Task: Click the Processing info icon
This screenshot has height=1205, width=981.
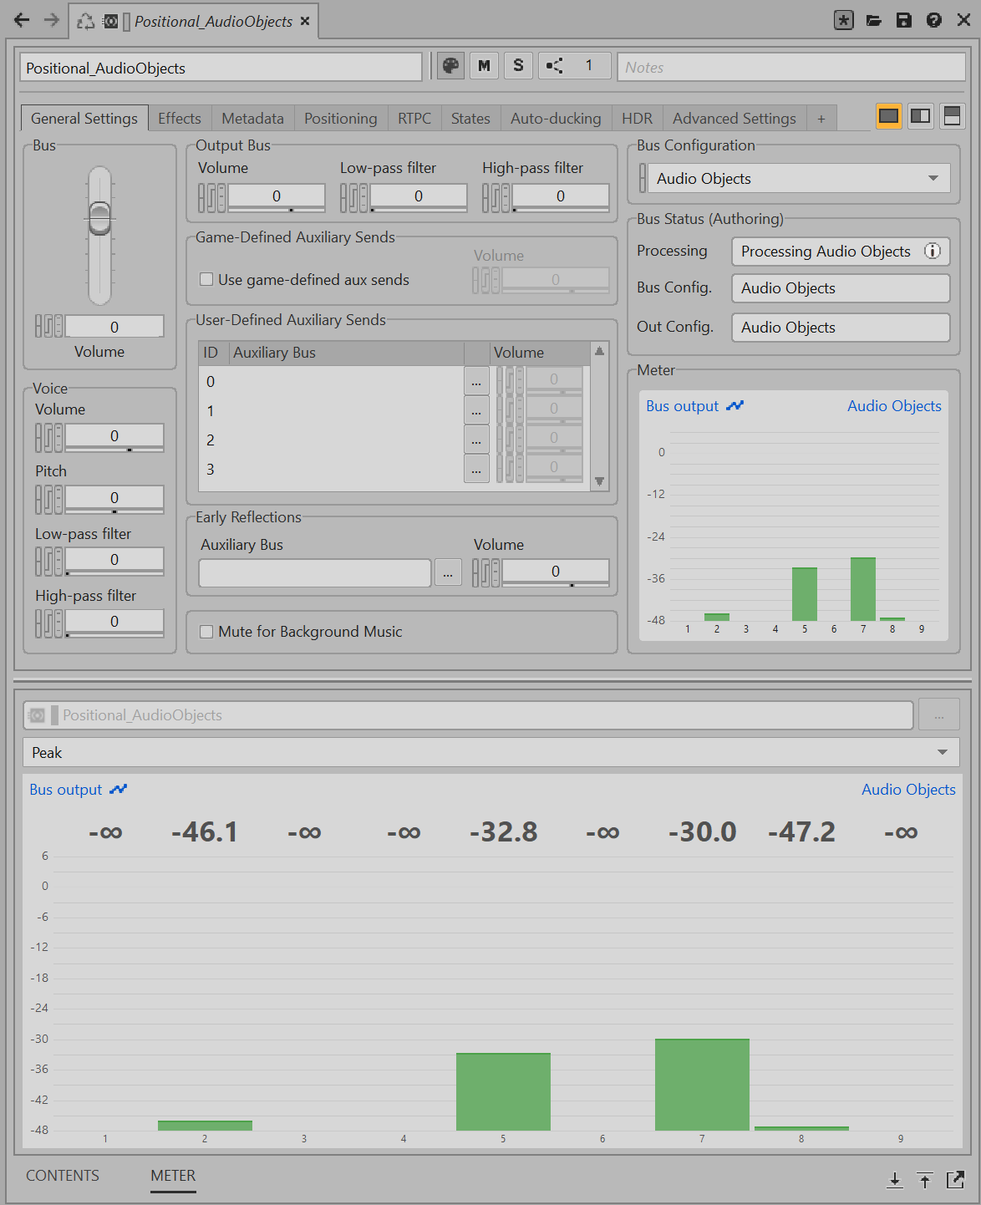Action: [932, 252]
